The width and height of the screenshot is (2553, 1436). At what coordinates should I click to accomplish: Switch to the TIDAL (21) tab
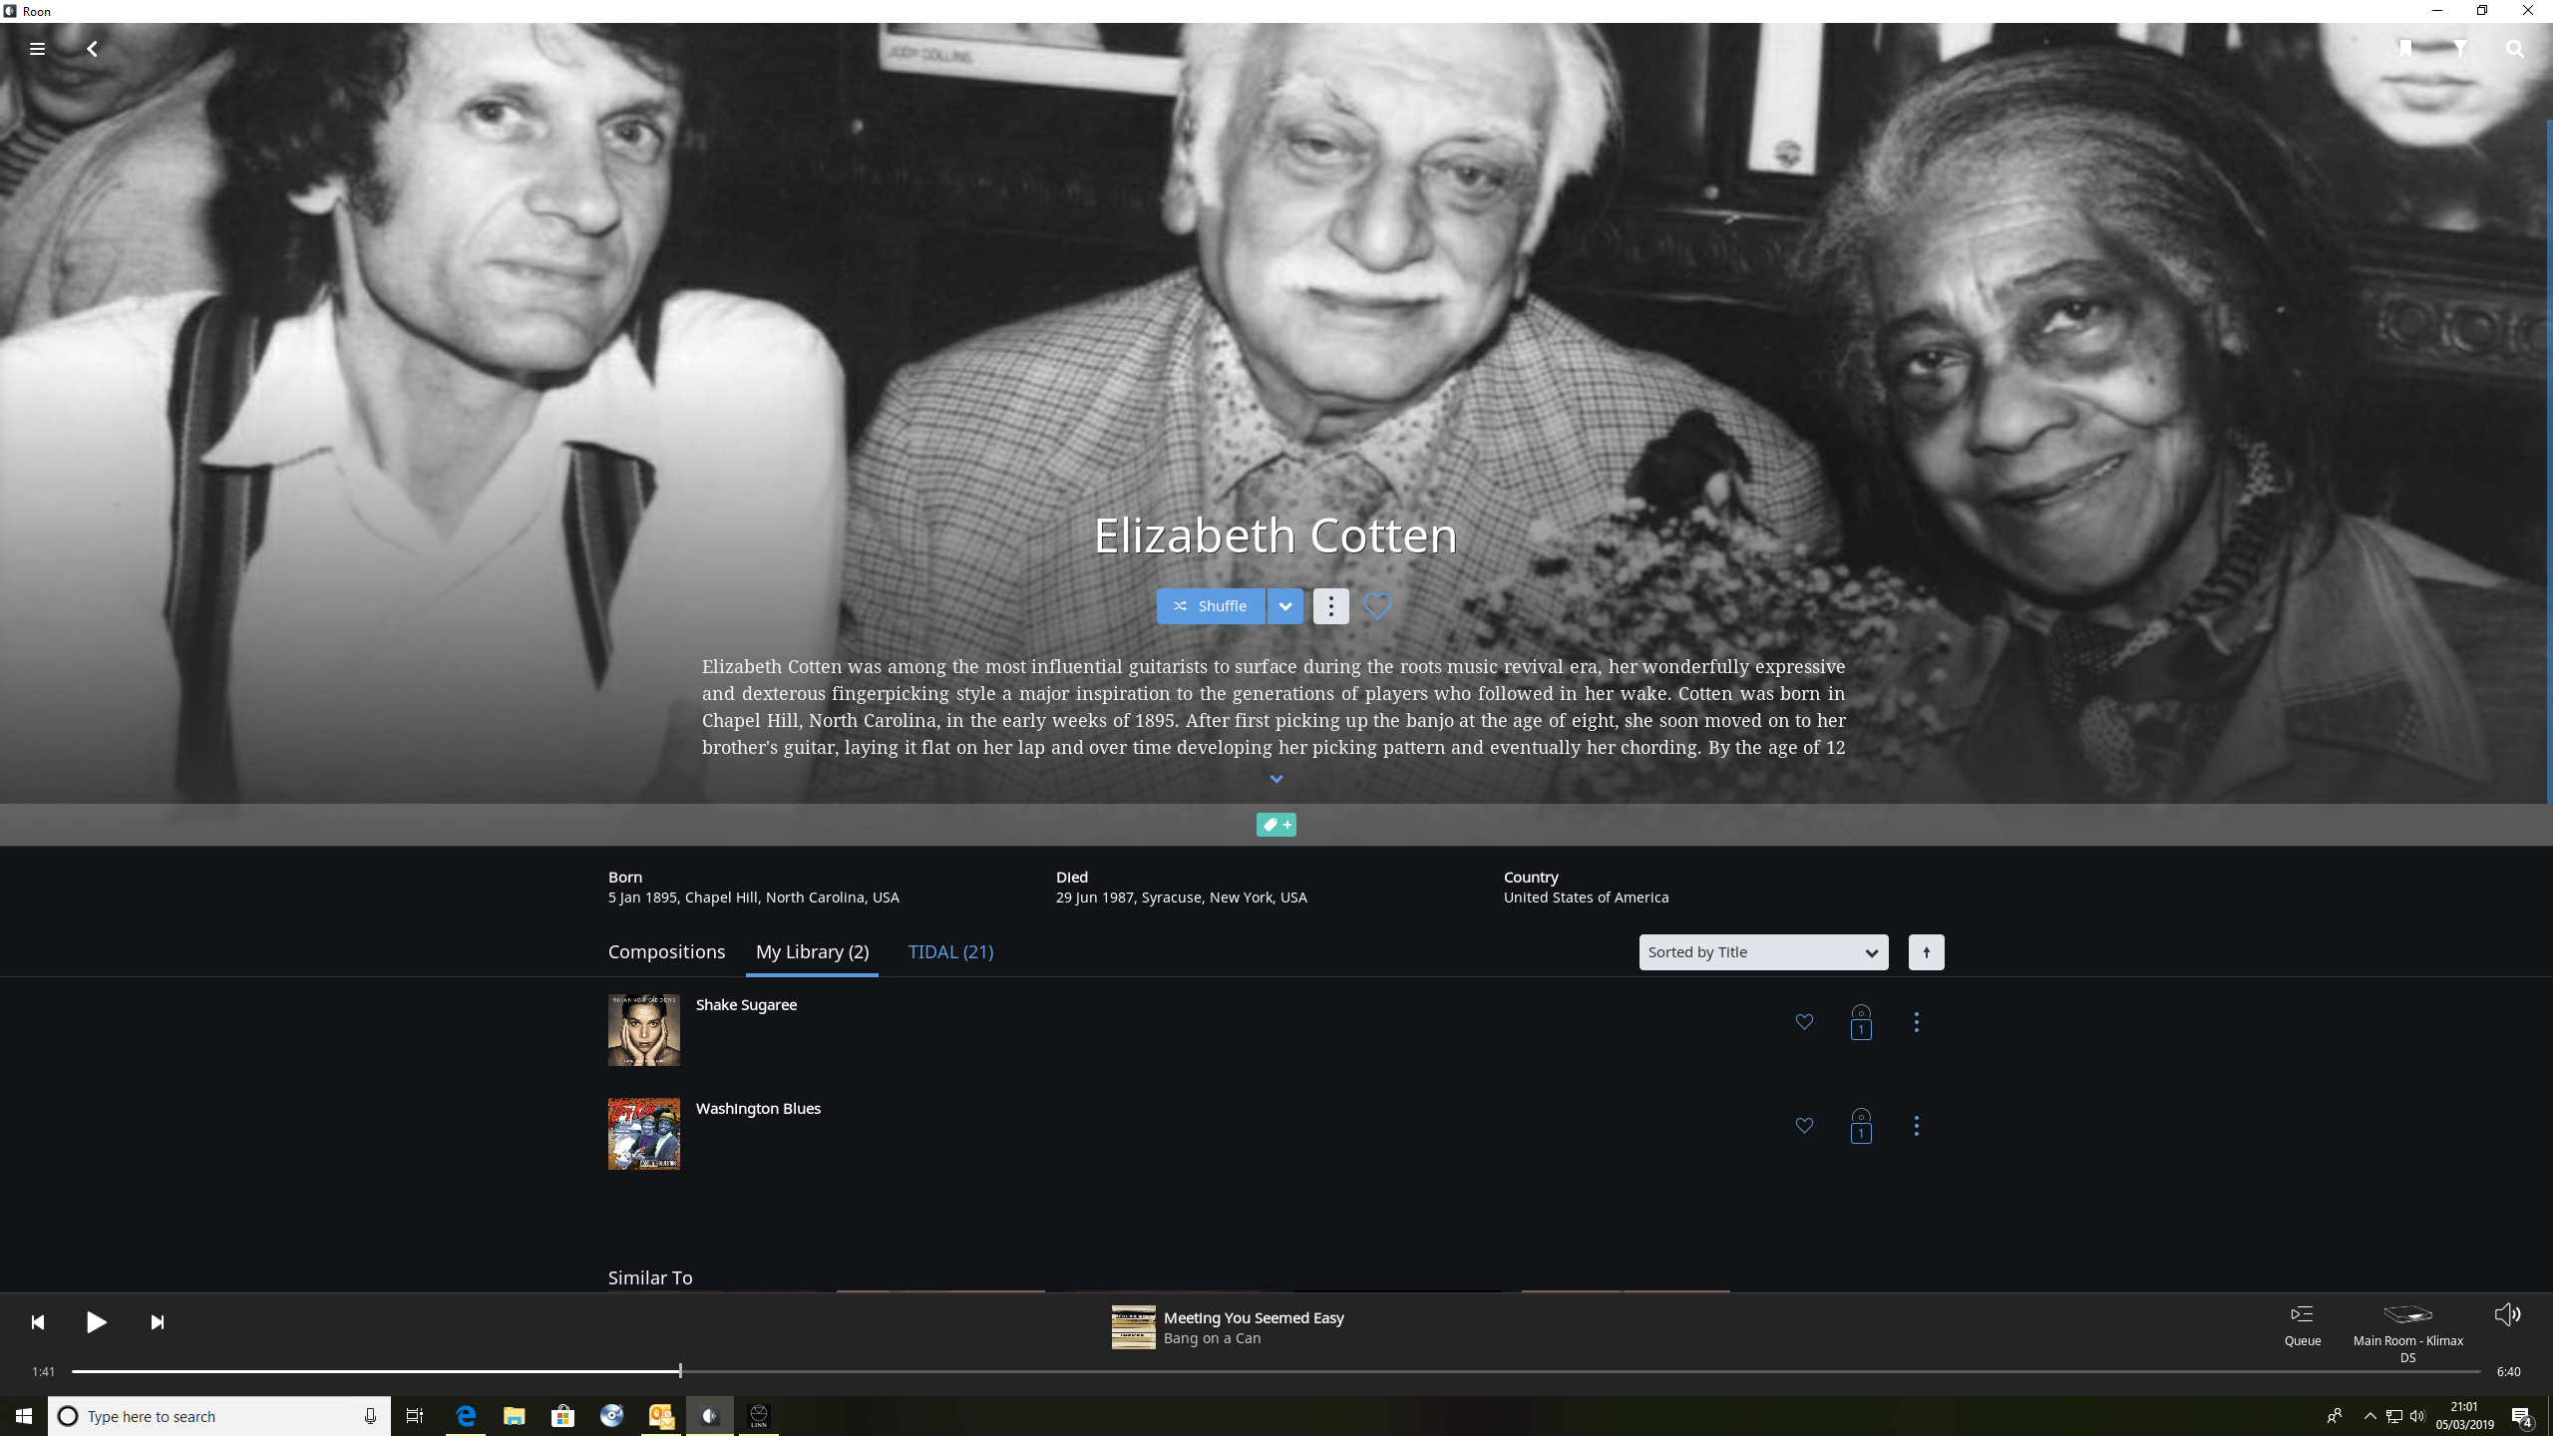pos(949,951)
